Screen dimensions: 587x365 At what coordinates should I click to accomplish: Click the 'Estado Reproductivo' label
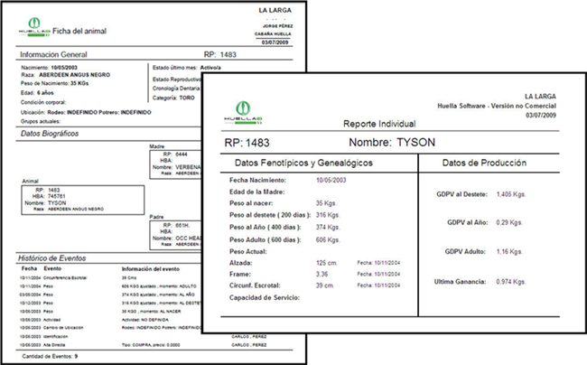click(177, 80)
